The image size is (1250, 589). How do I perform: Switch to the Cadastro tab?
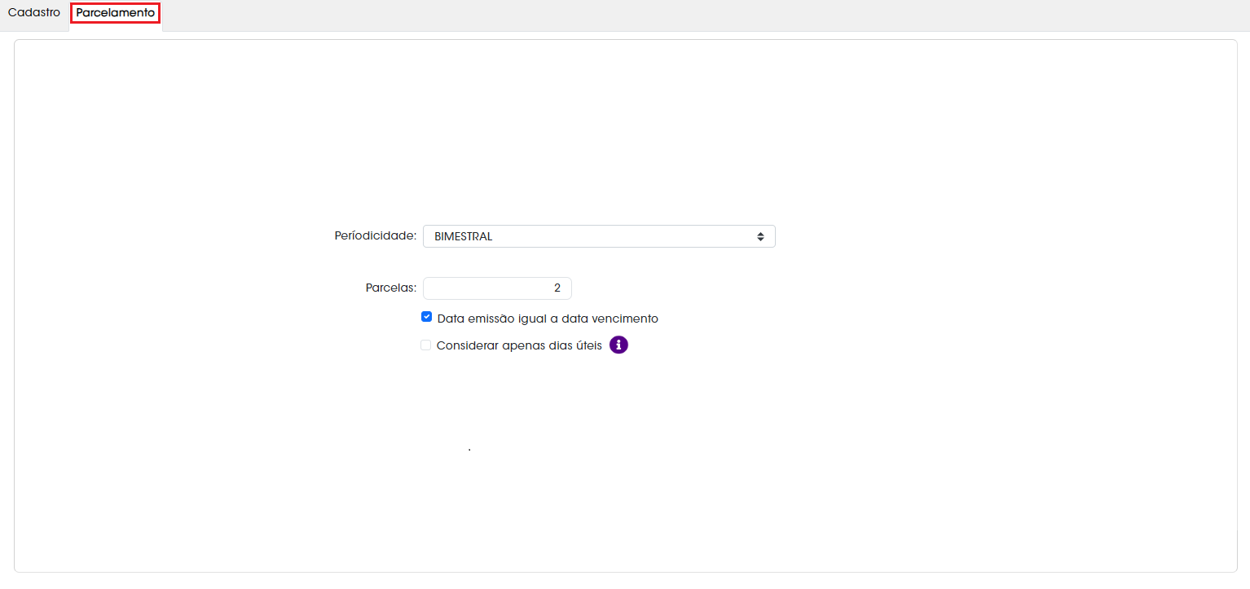[x=34, y=13]
